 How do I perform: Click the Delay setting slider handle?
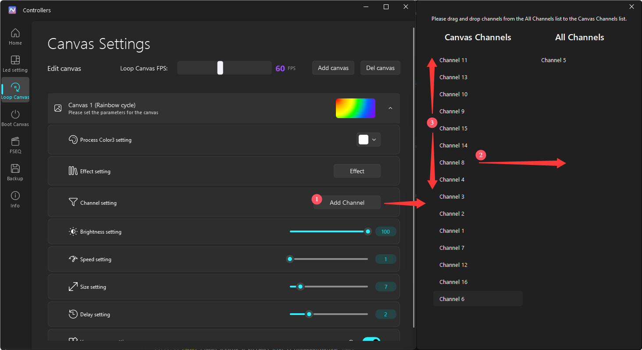[309, 314]
